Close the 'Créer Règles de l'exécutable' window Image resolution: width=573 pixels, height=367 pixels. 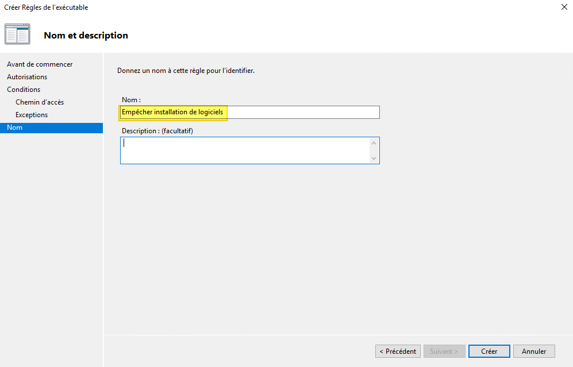point(564,7)
